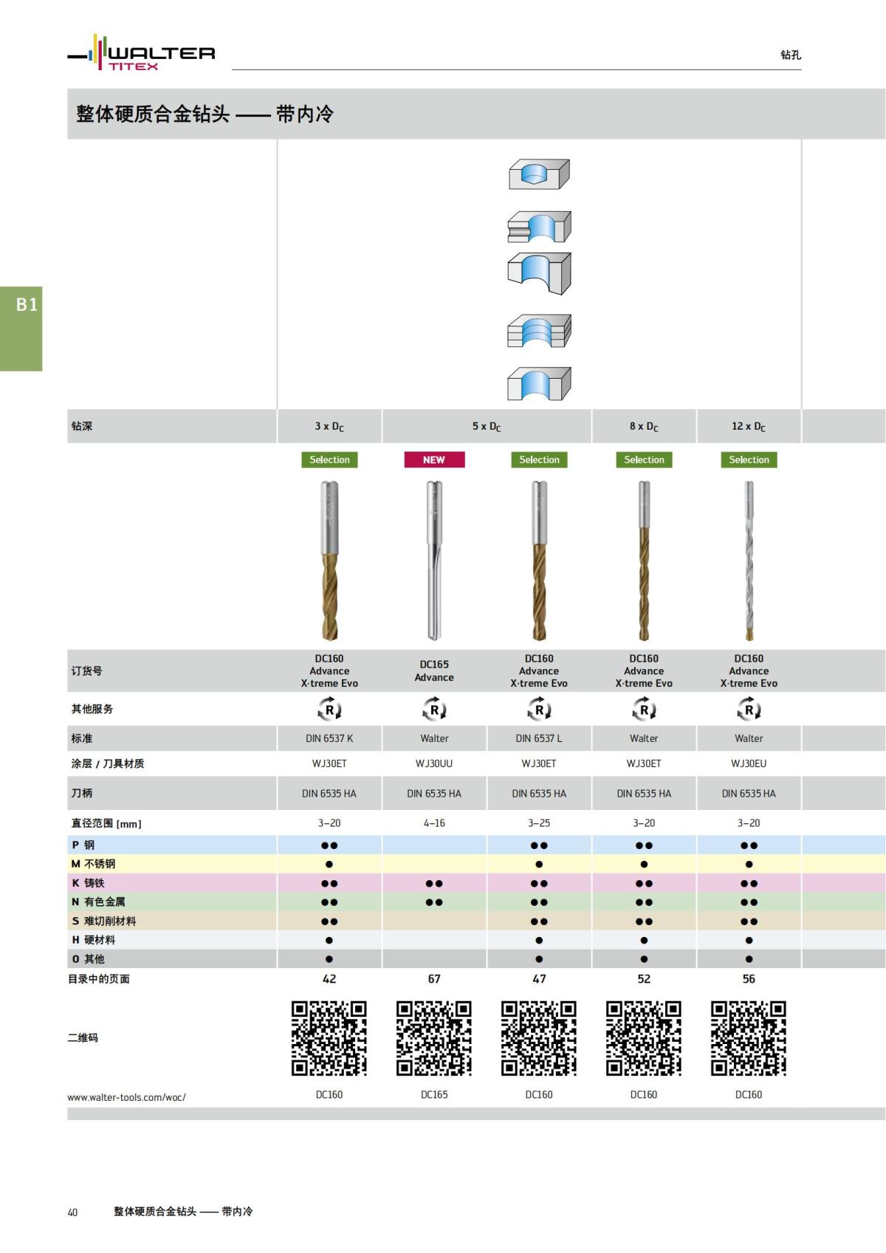Viewport: 886px width, 1253px height.
Task: Click the stacked plates drilling icon
Action: [539, 331]
